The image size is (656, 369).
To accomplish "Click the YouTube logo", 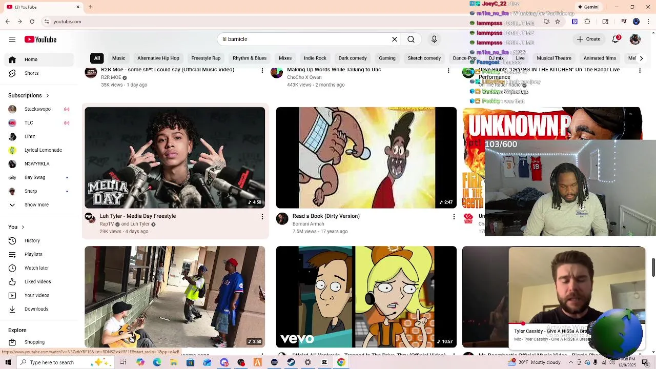I will (x=40, y=39).
